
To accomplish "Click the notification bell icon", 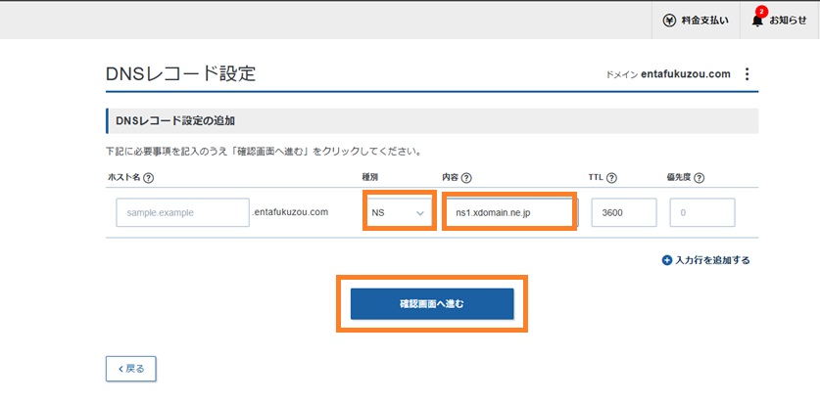I will pos(757,21).
